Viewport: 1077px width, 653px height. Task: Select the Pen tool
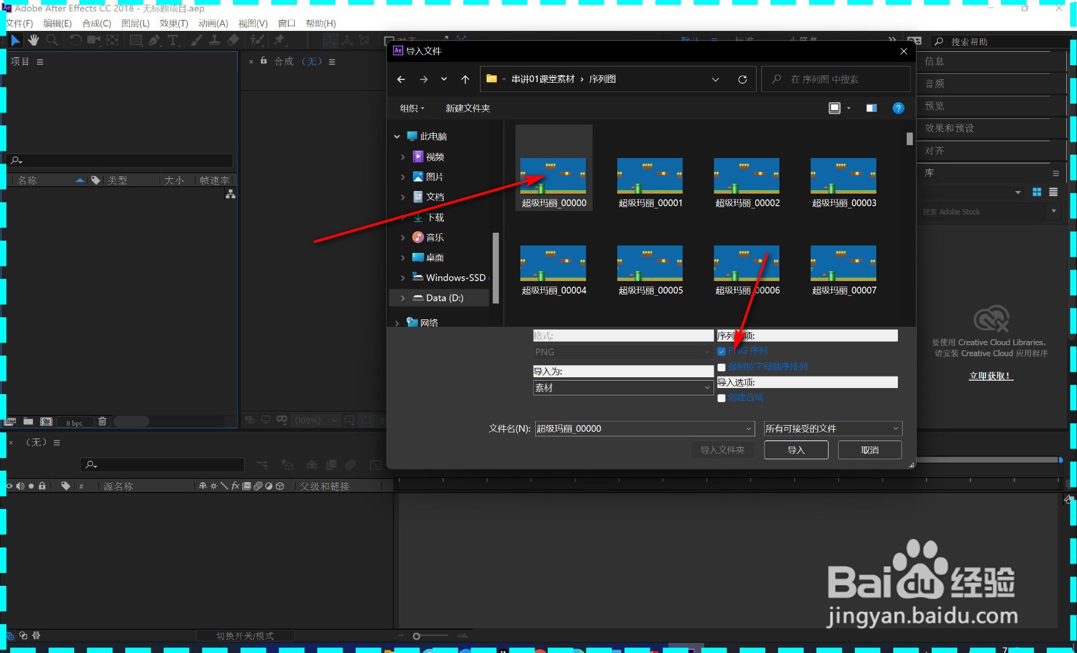pos(155,40)
